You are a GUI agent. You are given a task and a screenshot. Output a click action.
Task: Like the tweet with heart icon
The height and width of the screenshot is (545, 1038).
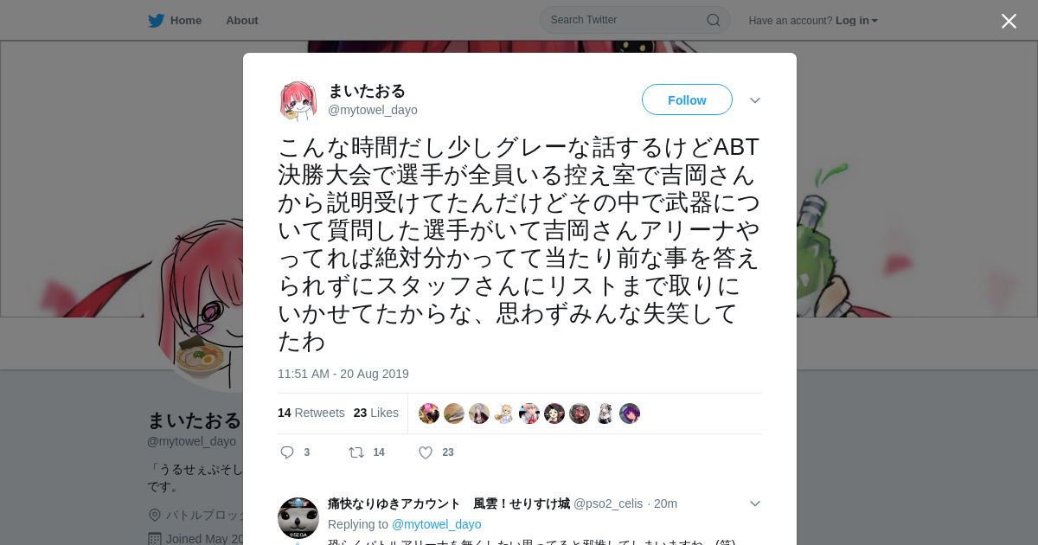pos(426,452)
